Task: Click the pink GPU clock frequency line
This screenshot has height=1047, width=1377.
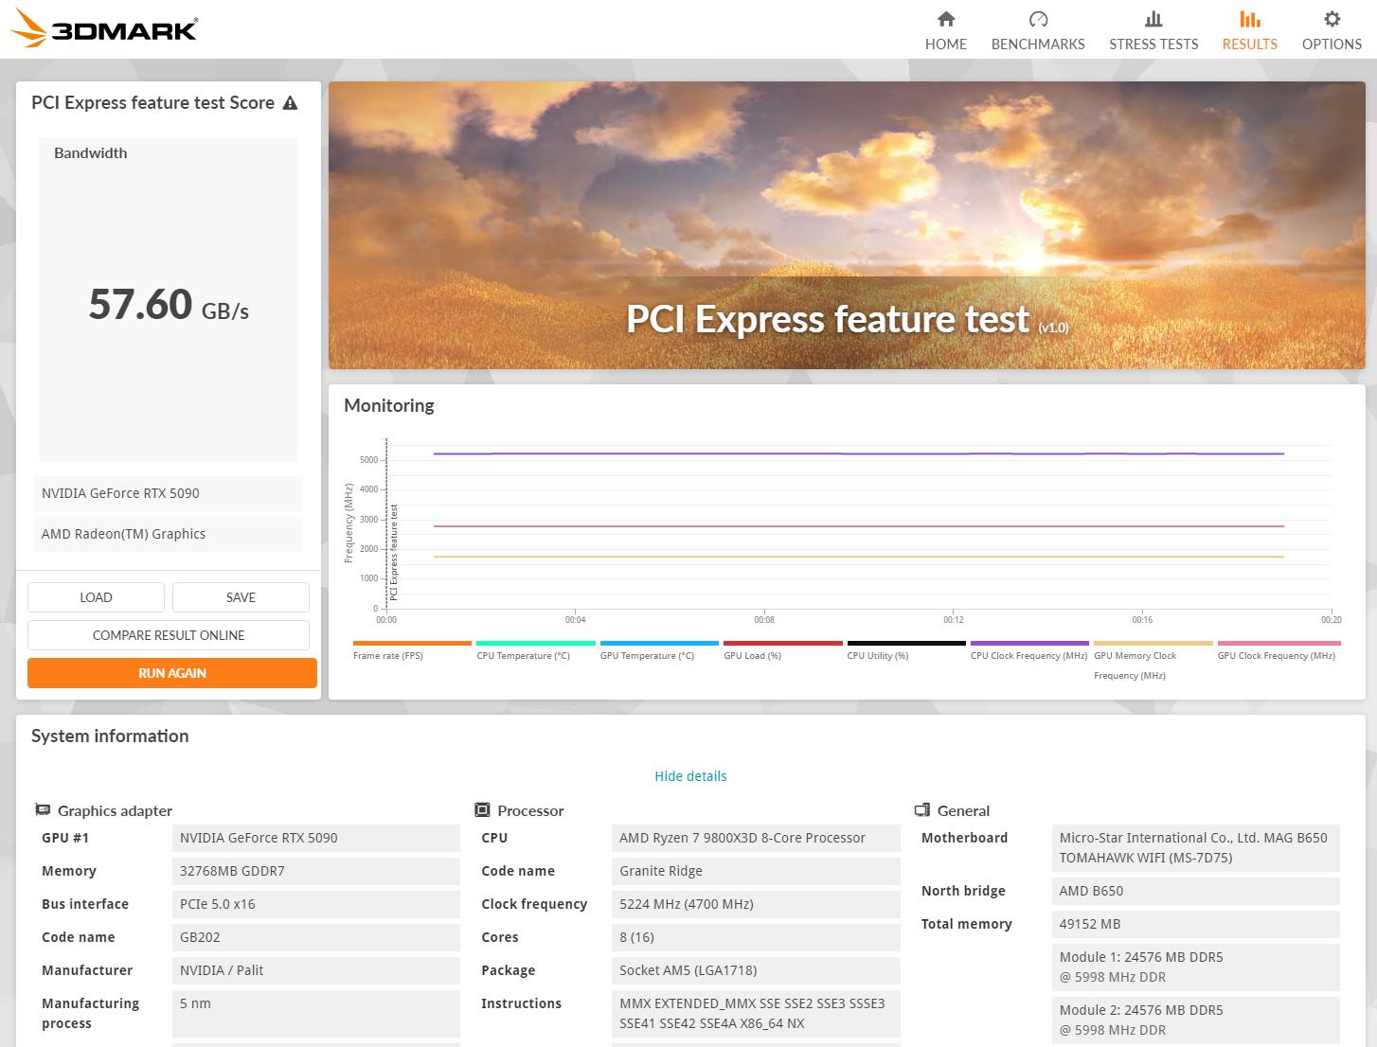Action: click(858, 526)
